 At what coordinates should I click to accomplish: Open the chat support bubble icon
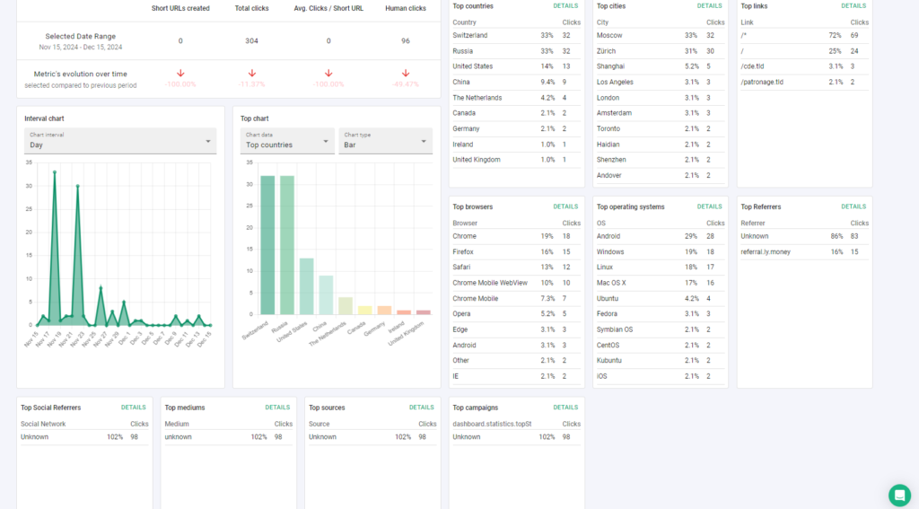(x=899, y=495)
